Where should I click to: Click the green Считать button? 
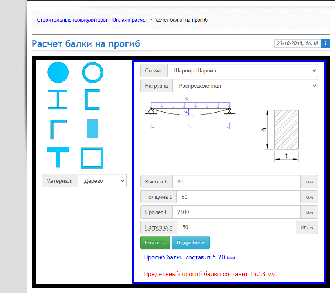tap(155, 243)
